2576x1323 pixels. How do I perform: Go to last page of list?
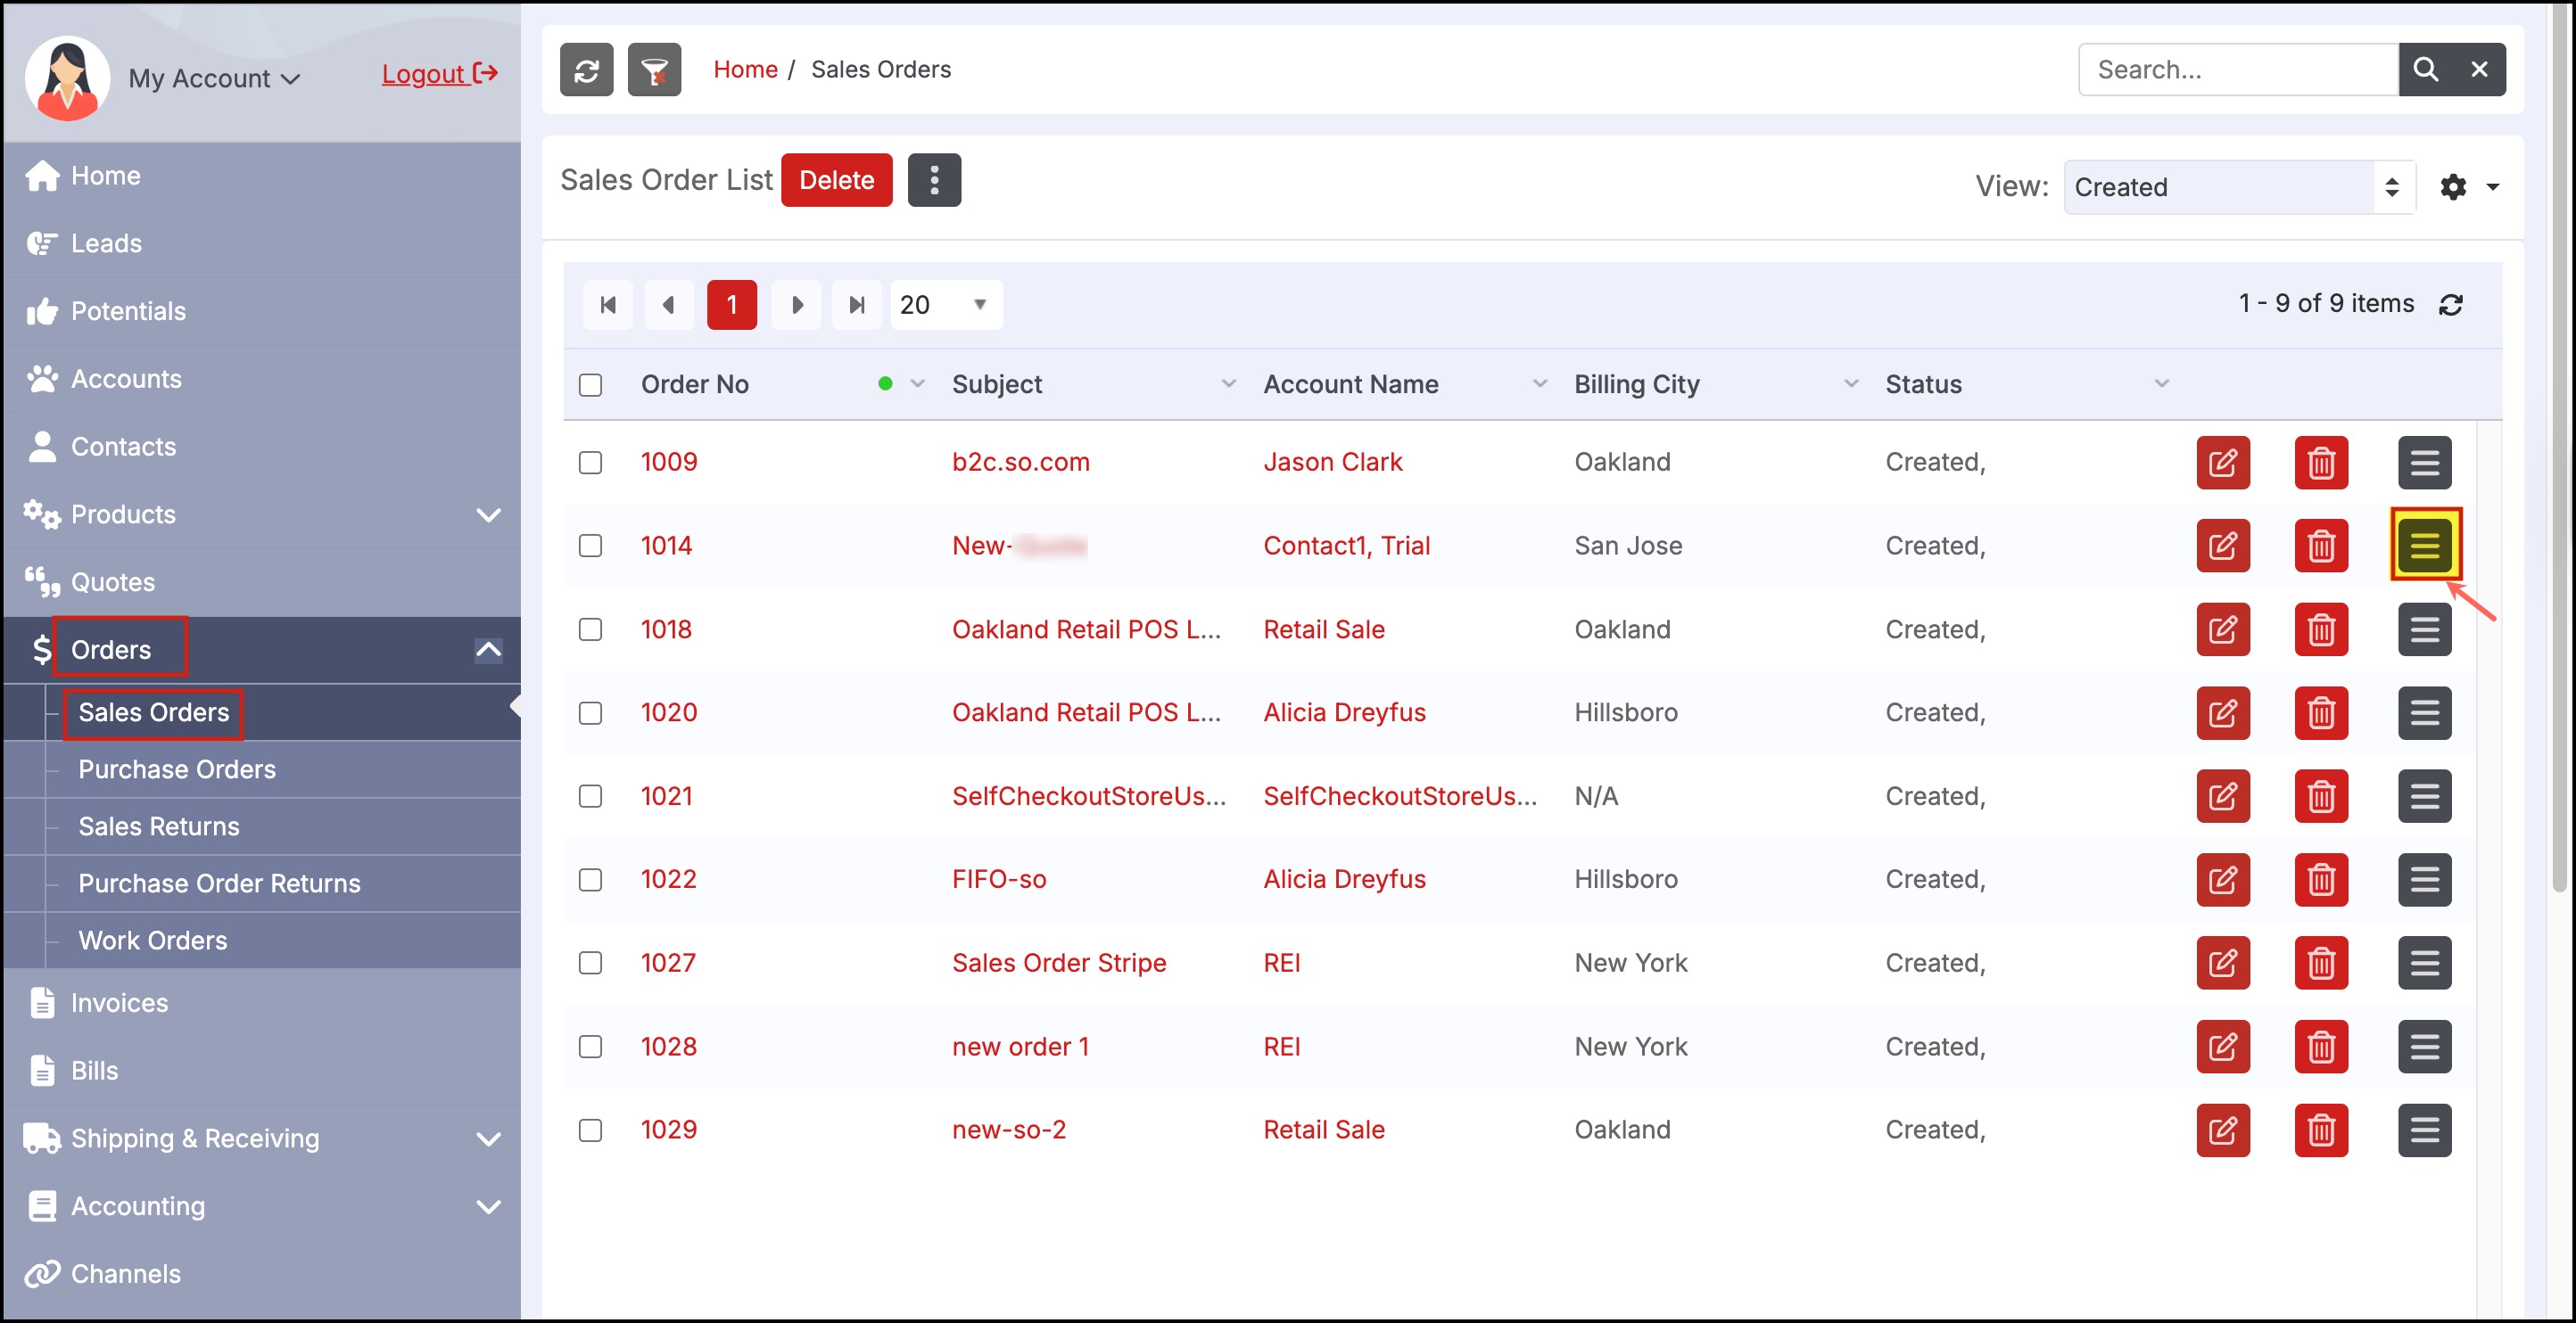click(x=856, y=305)
